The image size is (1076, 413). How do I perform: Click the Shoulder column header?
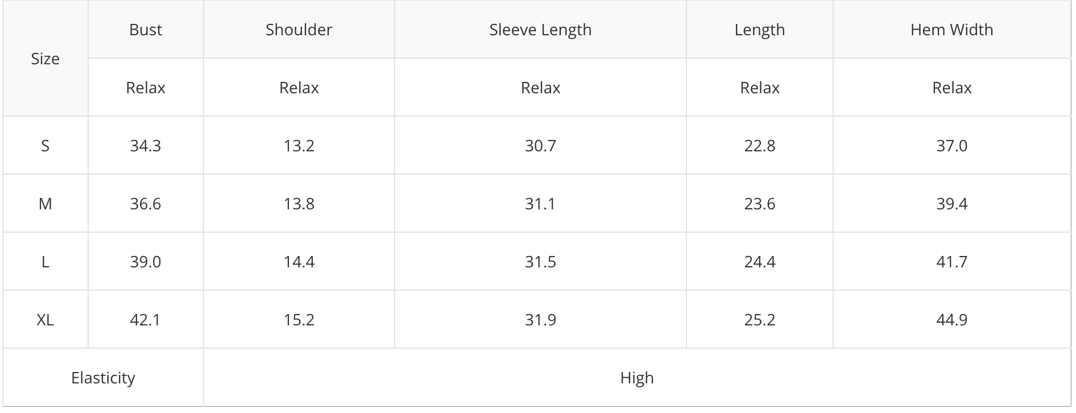click(x=299, y=30)
